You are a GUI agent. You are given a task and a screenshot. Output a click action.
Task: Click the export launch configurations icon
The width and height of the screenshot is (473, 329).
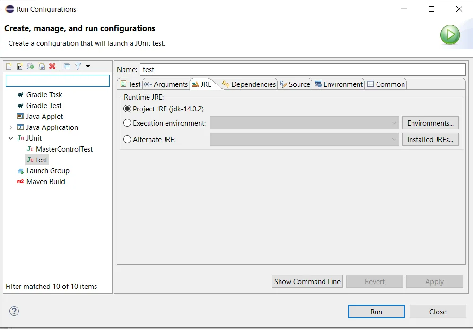point(30,66)
